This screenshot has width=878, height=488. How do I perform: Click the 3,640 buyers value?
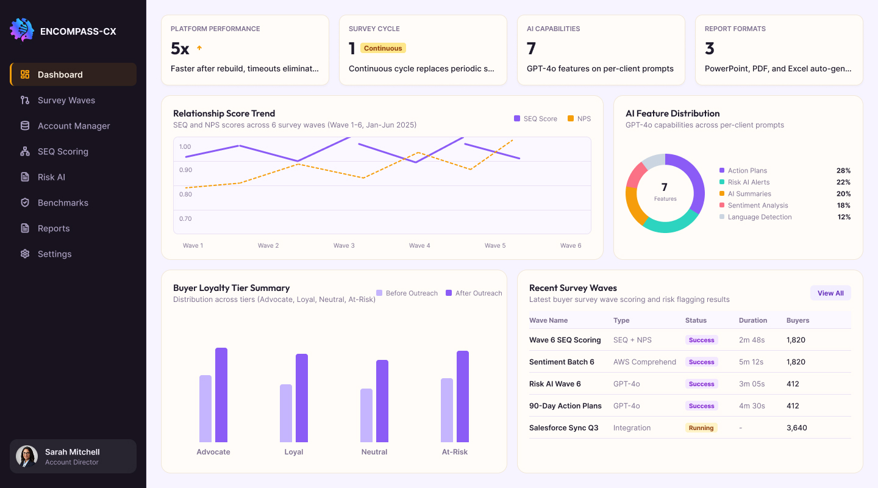coord(797,428)
